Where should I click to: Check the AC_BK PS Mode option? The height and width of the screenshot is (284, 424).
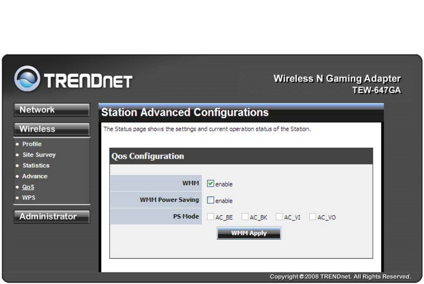[x=245, y=217]
